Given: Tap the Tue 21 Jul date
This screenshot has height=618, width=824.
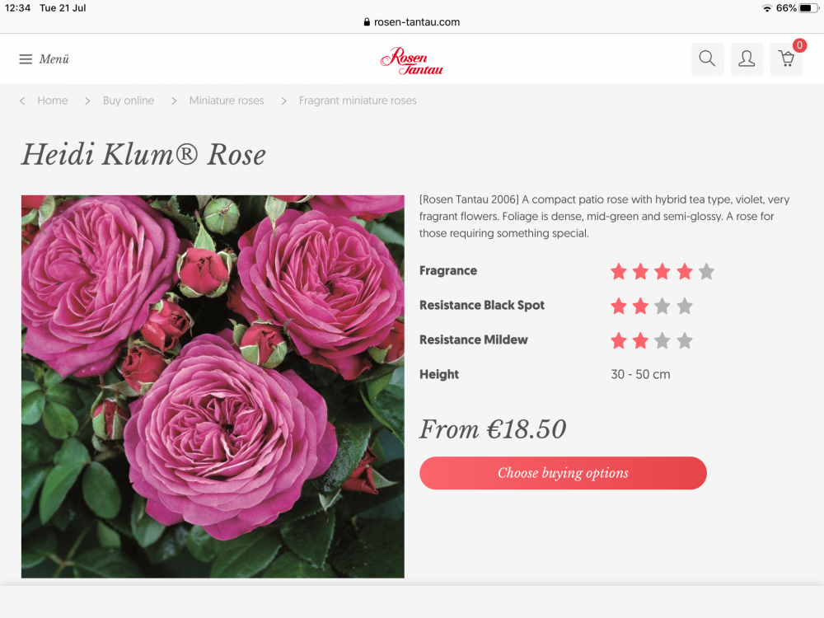Looking at the screenshot, I should point(63,8).
